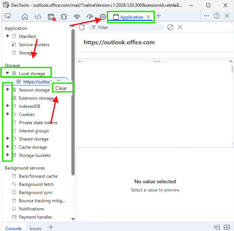Expand the Storage buckets node
Screen dimensions: 234x231
coord(8,155)
